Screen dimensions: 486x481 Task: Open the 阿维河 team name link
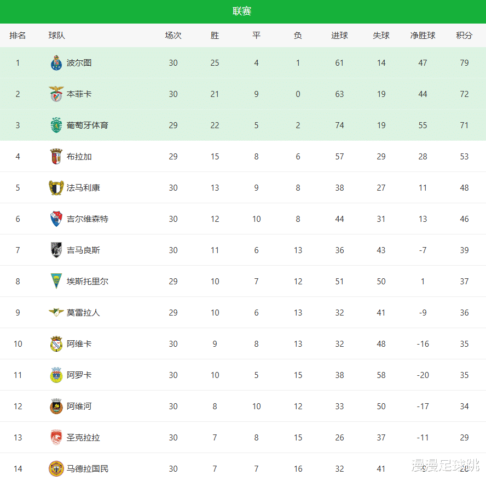[x=79, y=406]
